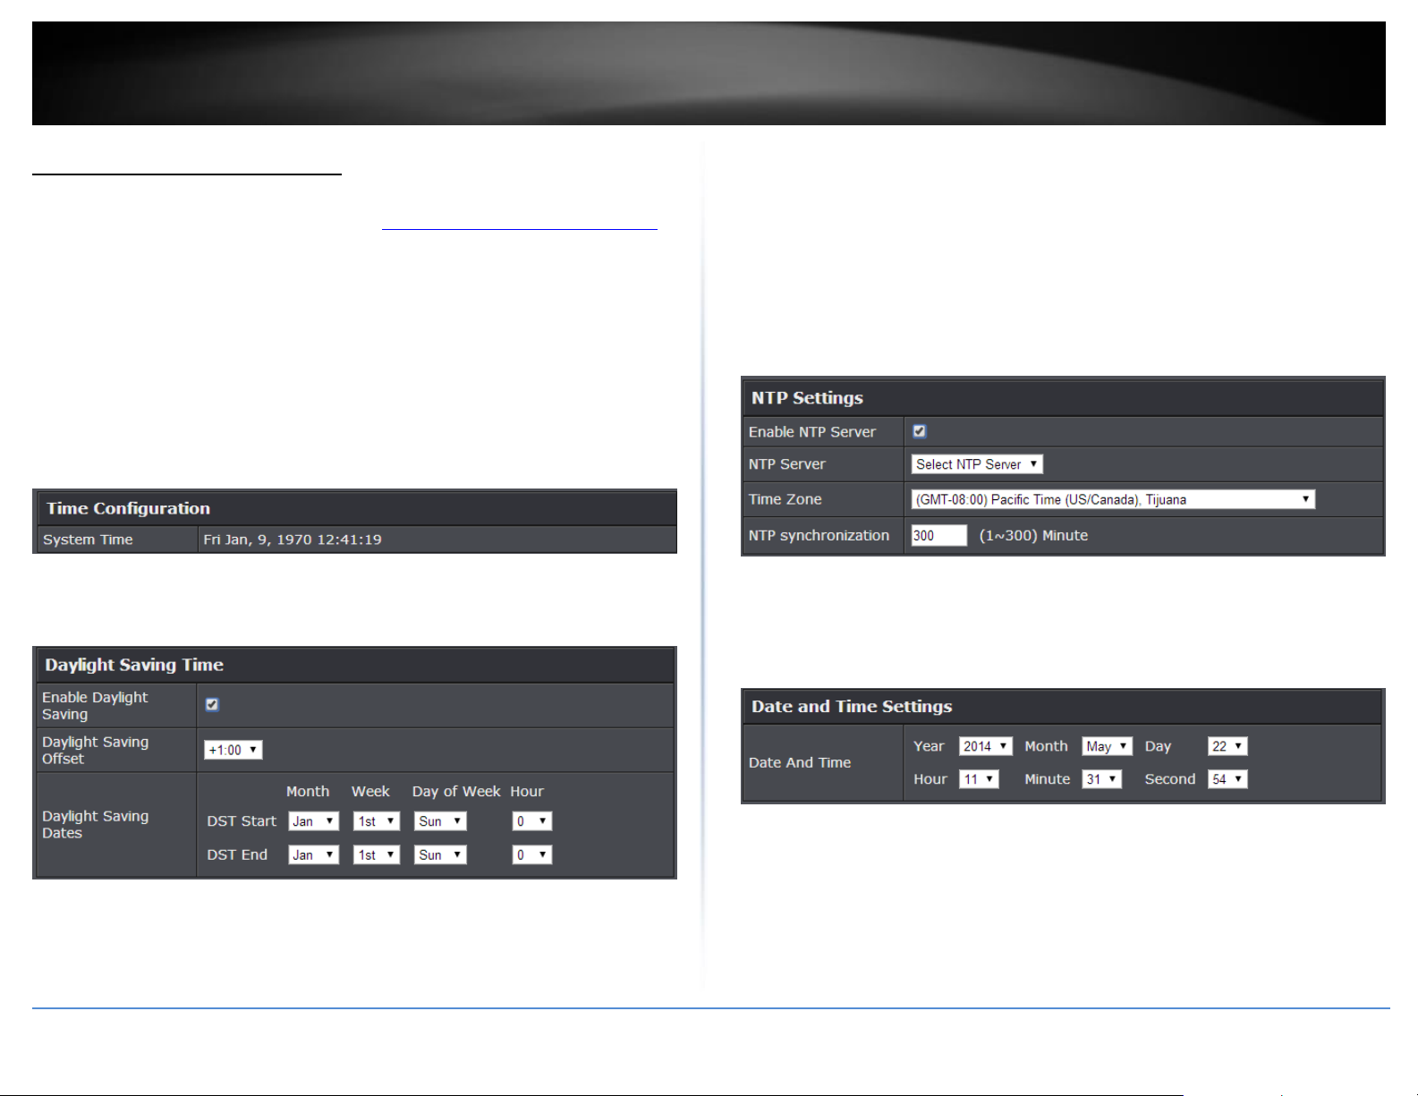1418x1096 pixels.
Task: Click the System Time value 'Fri Jan, 9, 1970 12:41:19'
Action: pos(293,540)
